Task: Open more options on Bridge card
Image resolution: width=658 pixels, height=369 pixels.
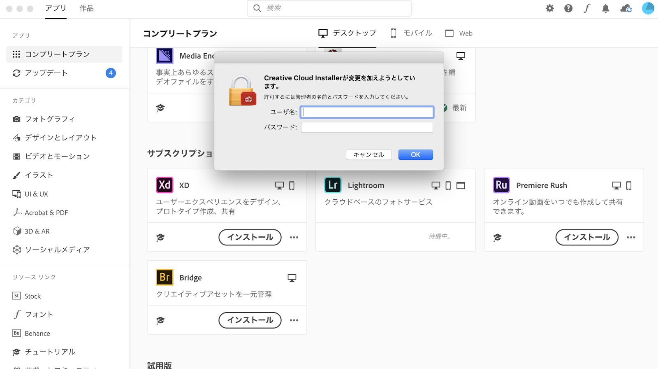Action: pyautogui.click(x=294, y=320)
